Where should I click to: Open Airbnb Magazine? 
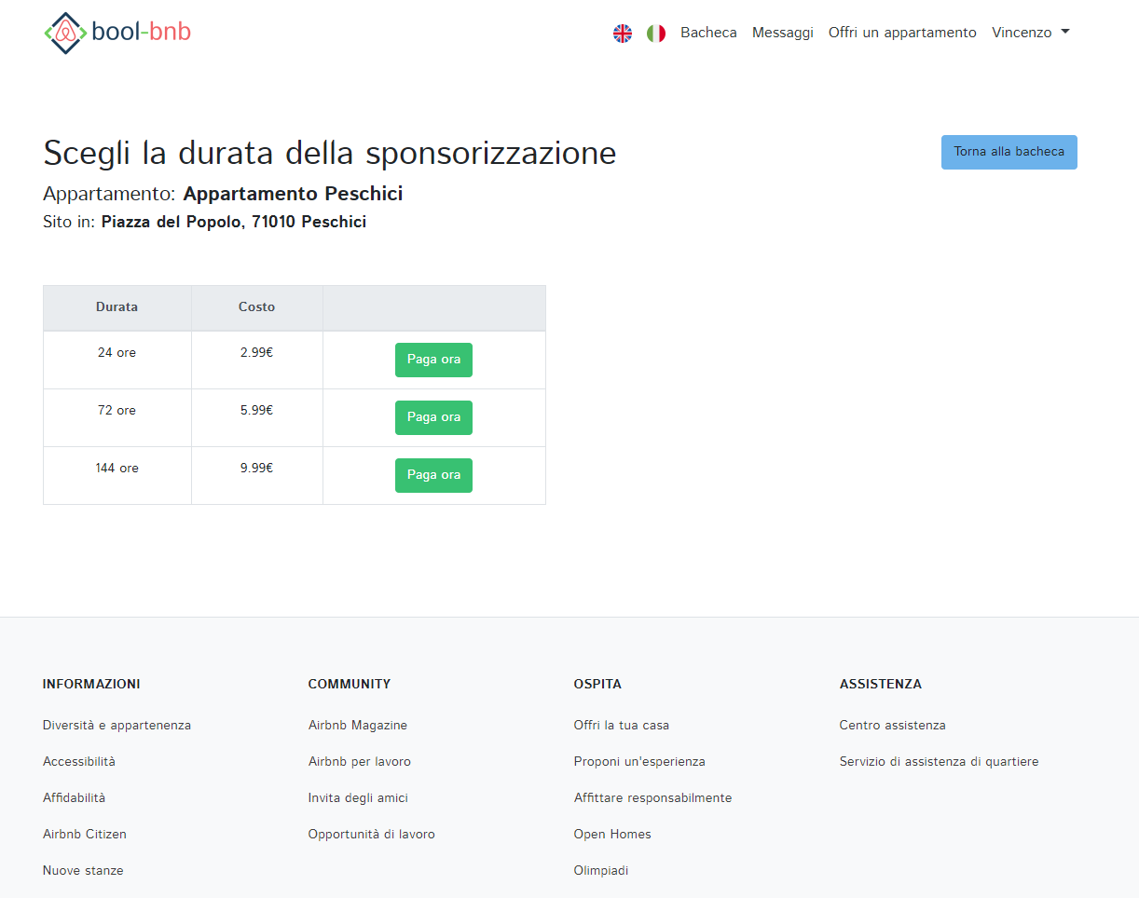coord(358,725)
